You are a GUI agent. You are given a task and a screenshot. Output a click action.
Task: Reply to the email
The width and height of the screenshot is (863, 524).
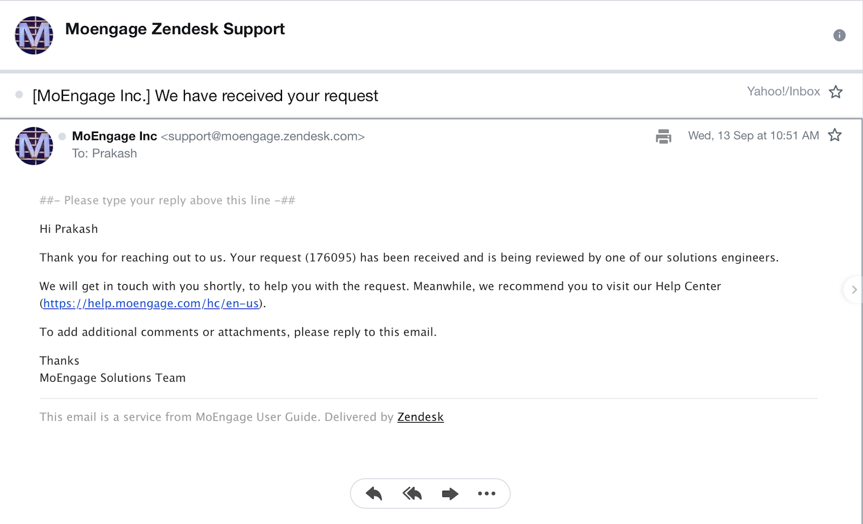[x=374, y=493]
